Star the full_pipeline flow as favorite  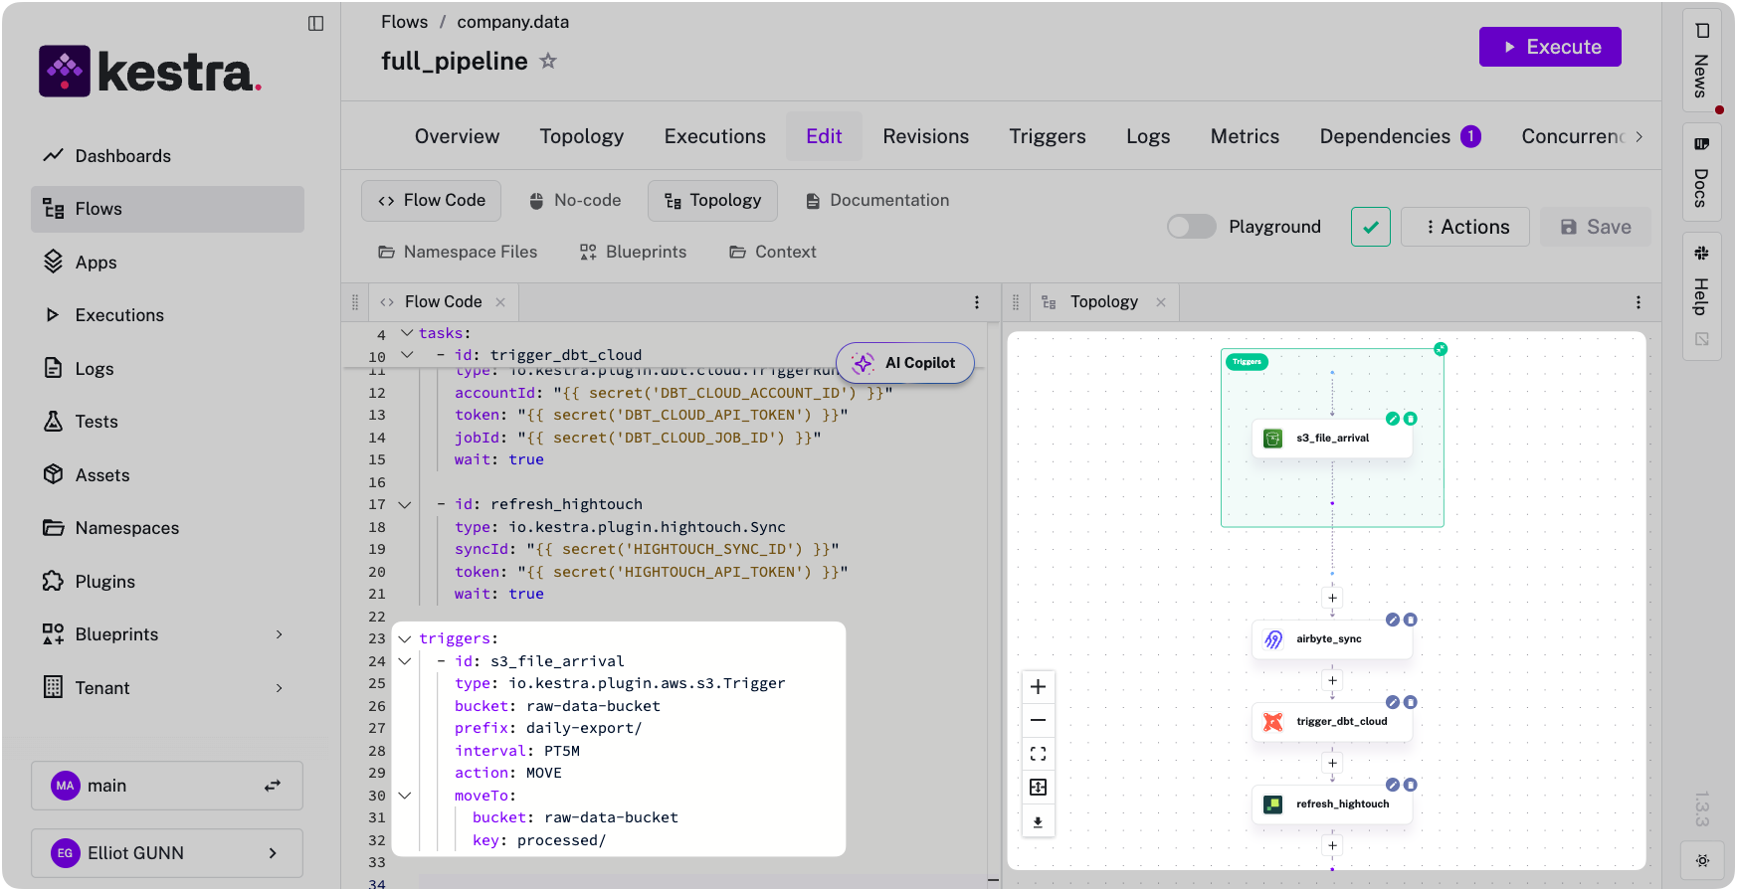click(548, 61)
